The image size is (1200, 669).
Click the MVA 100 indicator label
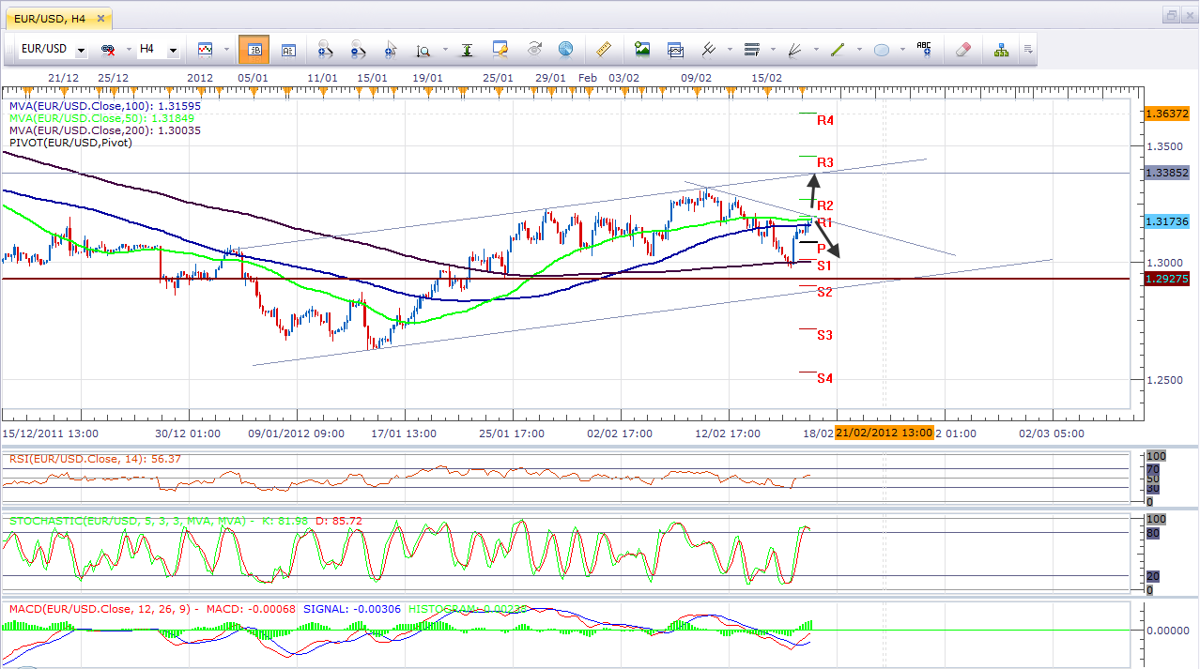(105, 107)
